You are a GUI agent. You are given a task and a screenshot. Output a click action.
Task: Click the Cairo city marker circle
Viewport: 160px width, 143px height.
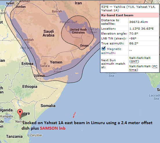click(x=2, y=11)
